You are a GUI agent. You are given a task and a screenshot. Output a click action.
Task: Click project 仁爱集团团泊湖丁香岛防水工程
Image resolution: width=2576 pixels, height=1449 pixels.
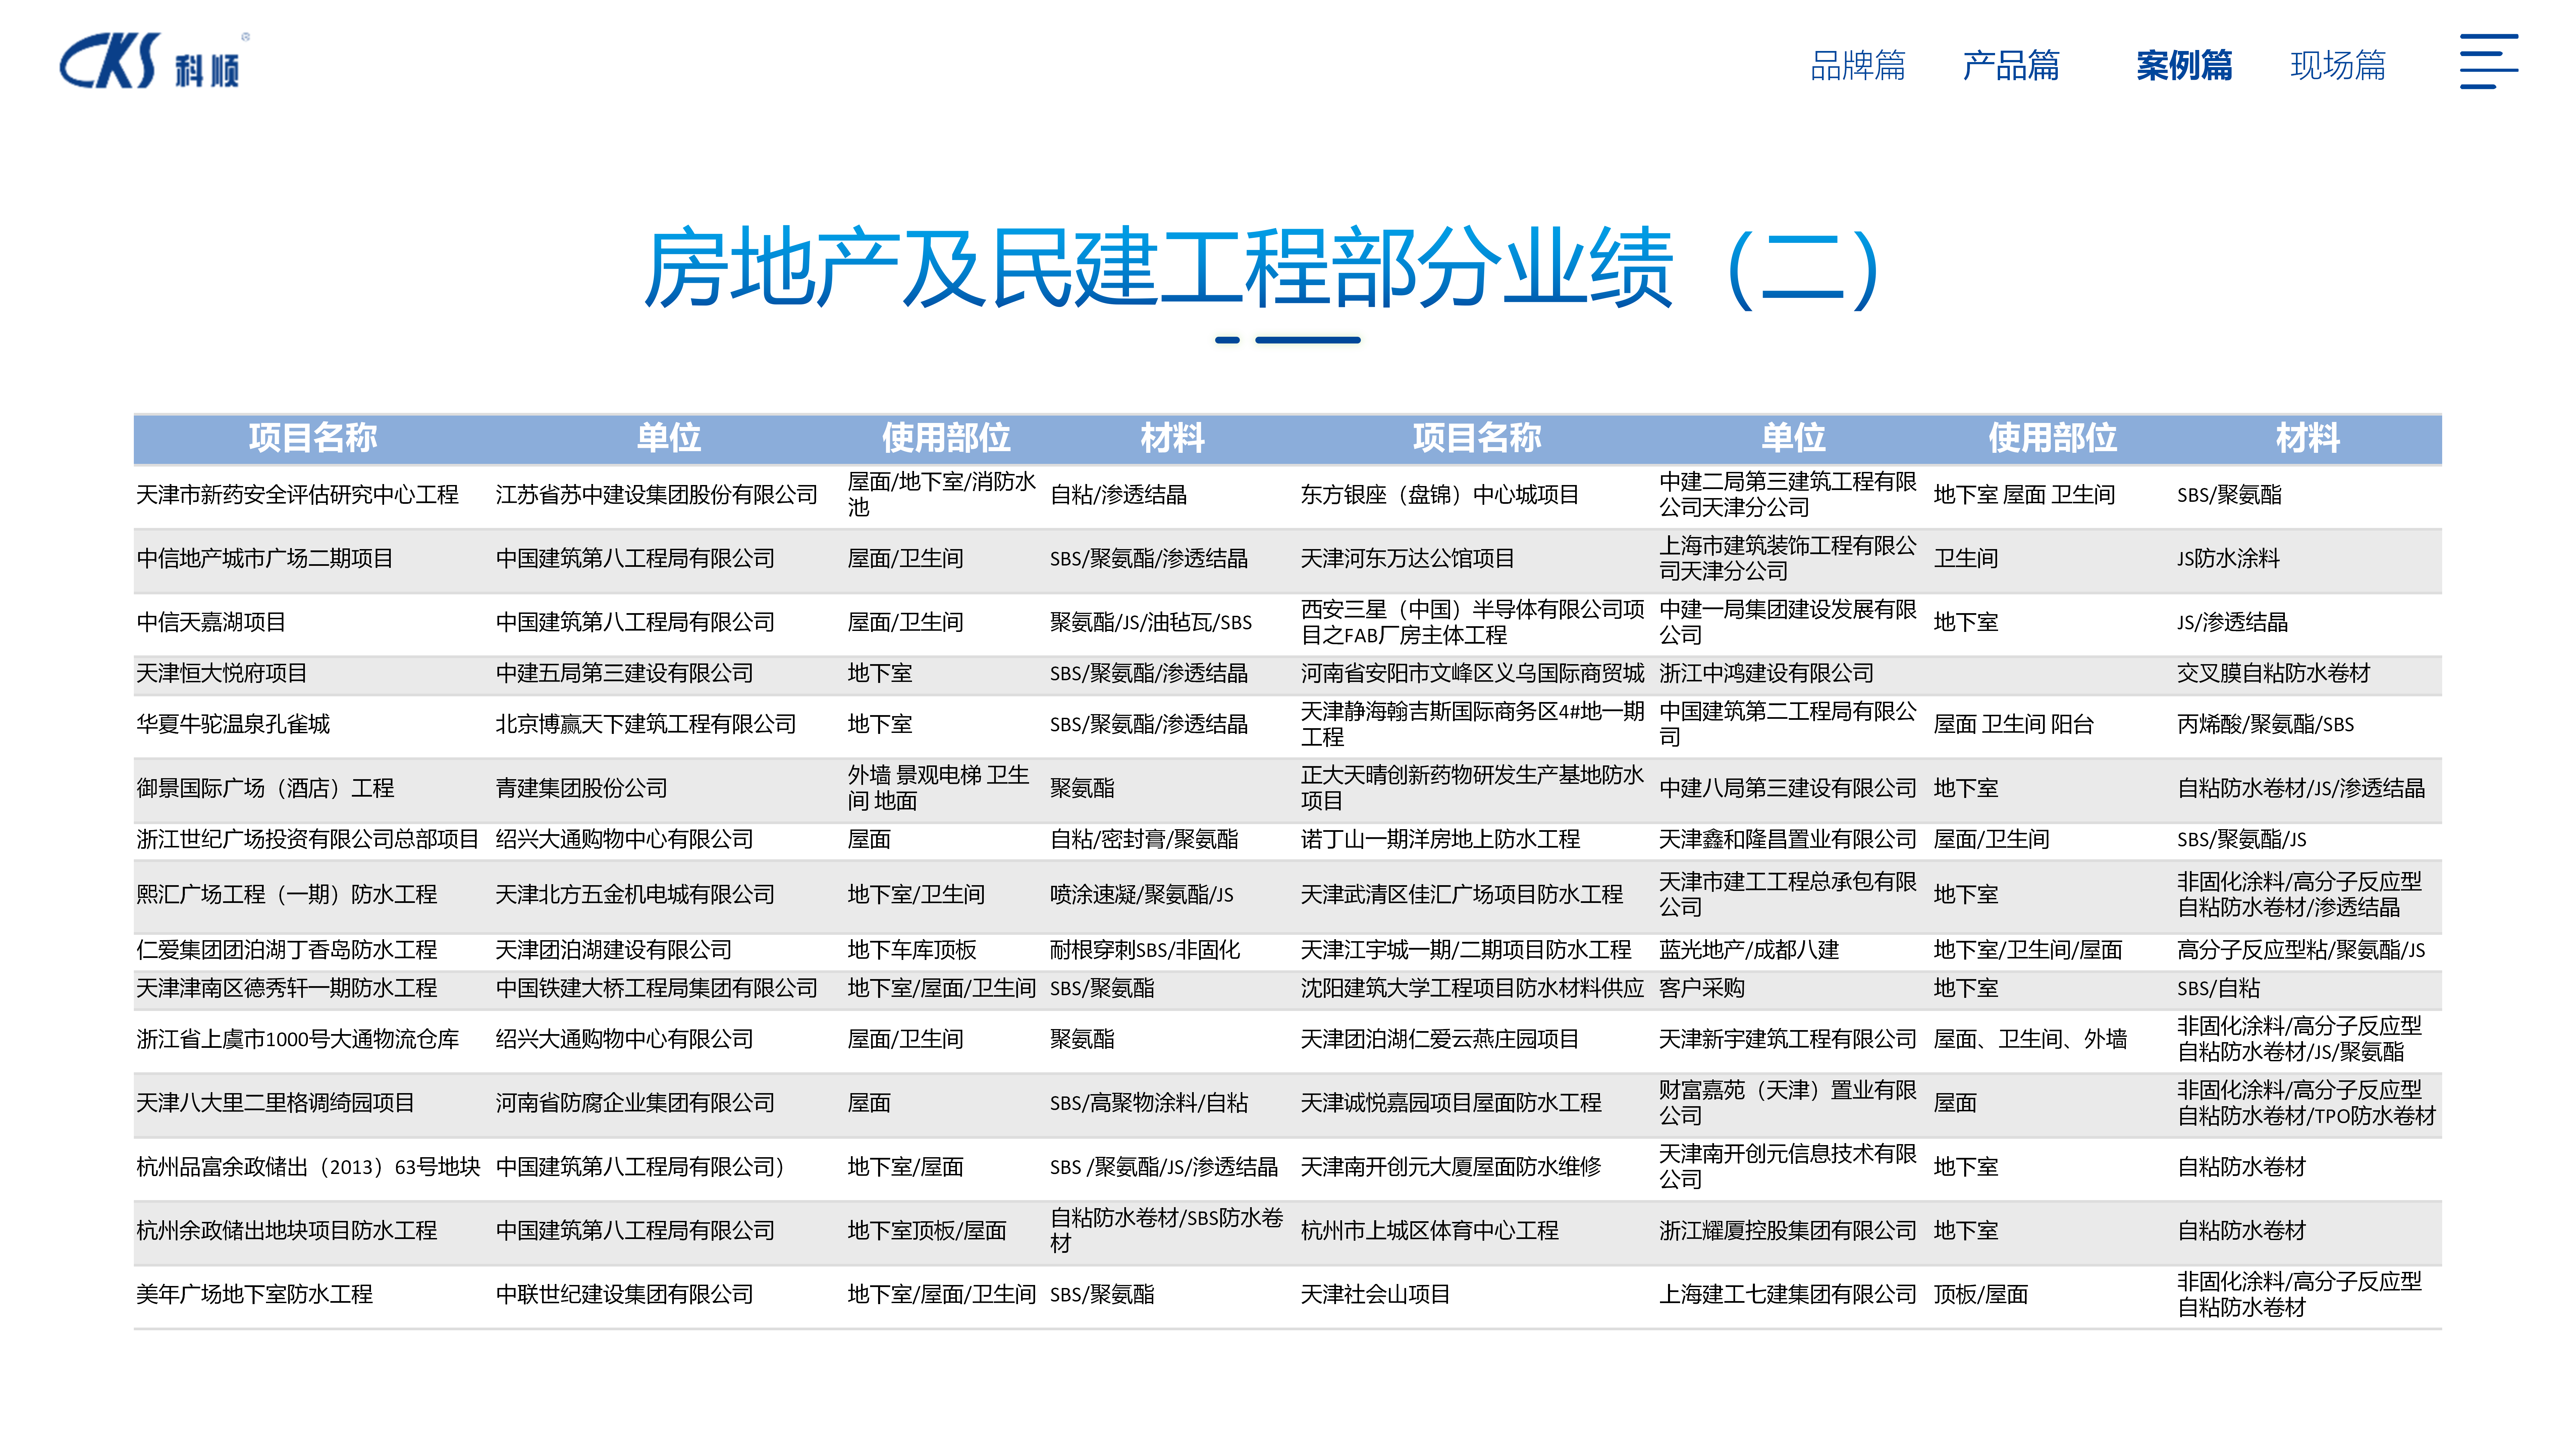click(287, 950)
